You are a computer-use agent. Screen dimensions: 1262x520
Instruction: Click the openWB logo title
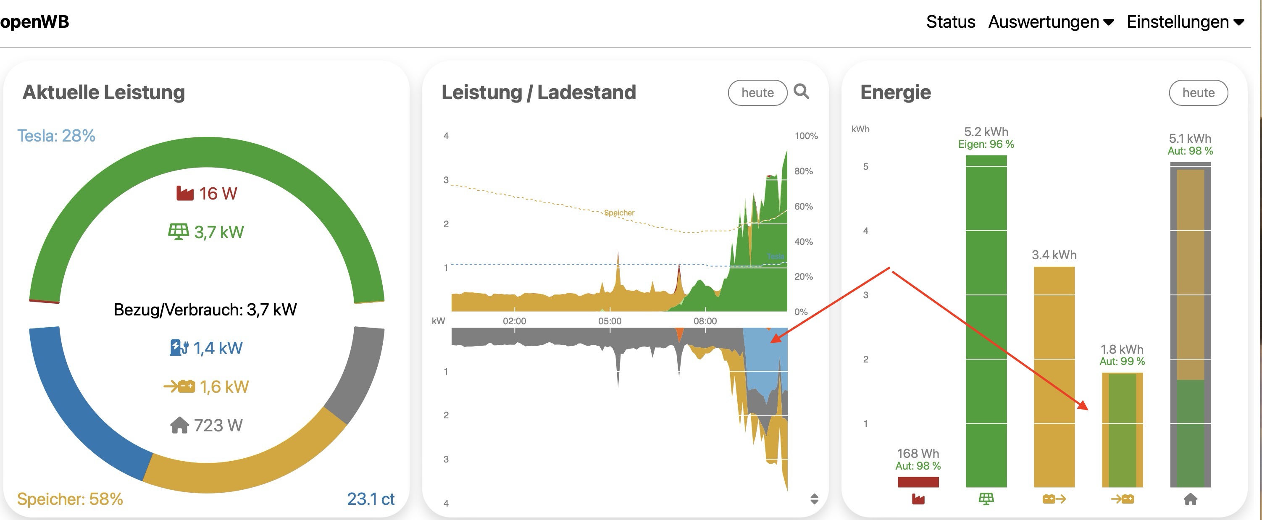point(35,22)
